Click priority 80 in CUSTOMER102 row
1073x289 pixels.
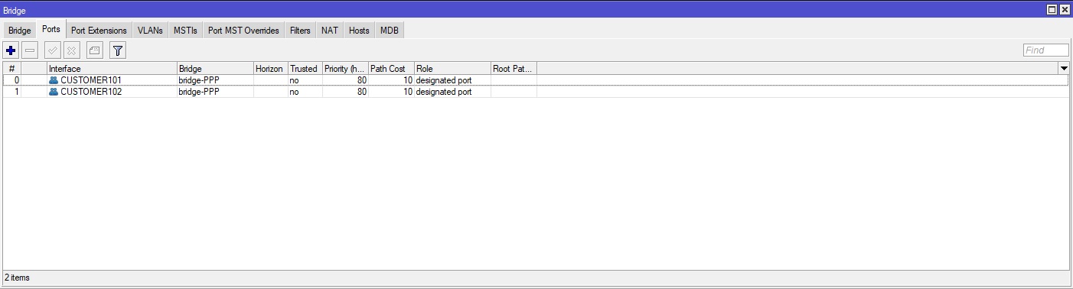point(361,92)
